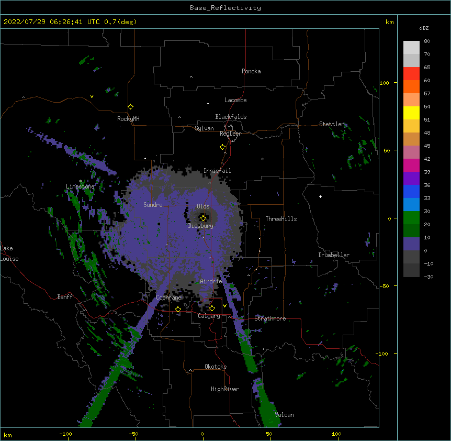This screenshot has width=451, height=441.
Task: Click the Didsbury town label
Action: point(201,226)
